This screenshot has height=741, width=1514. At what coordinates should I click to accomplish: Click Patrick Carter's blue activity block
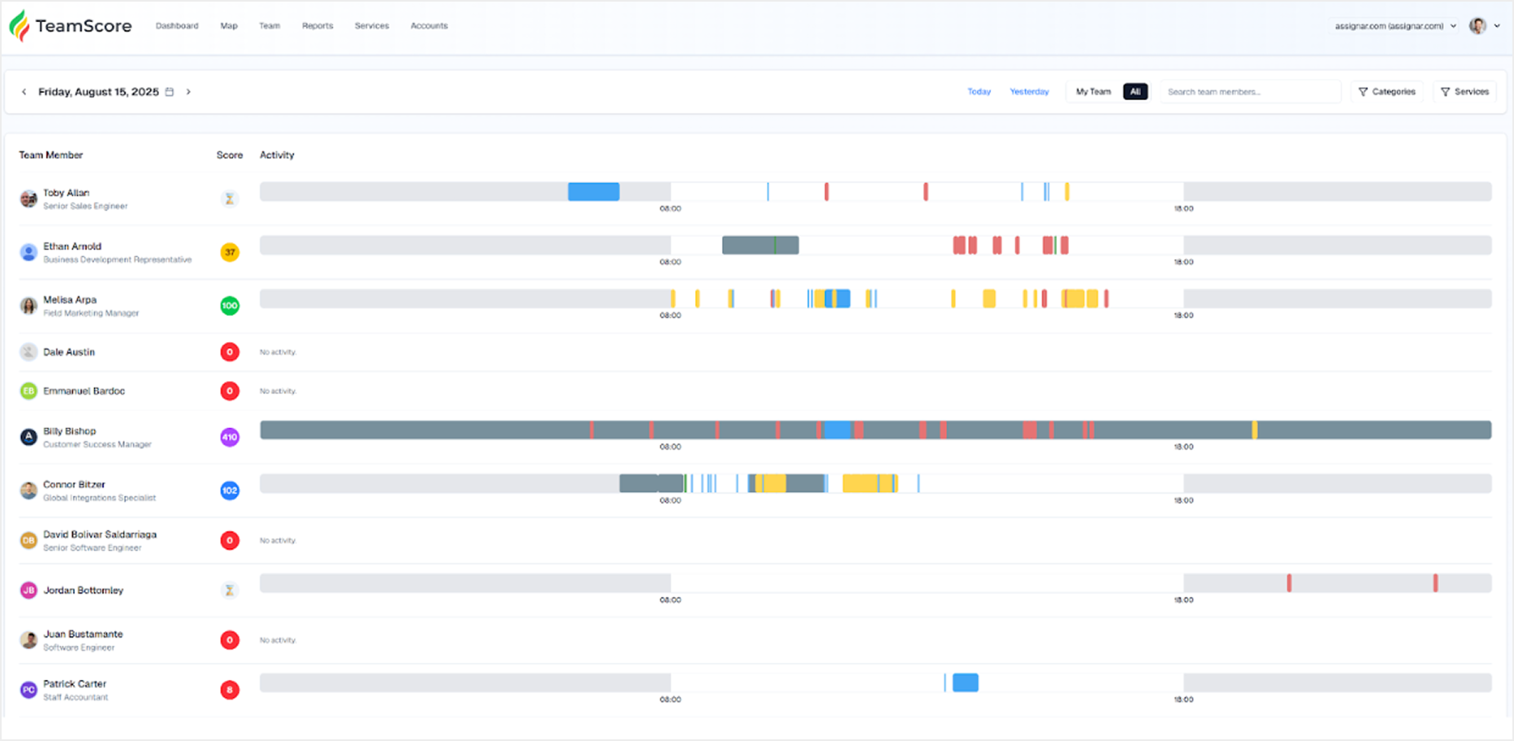pos(966,682)
